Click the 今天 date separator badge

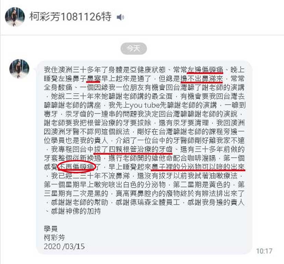[134, 49]
